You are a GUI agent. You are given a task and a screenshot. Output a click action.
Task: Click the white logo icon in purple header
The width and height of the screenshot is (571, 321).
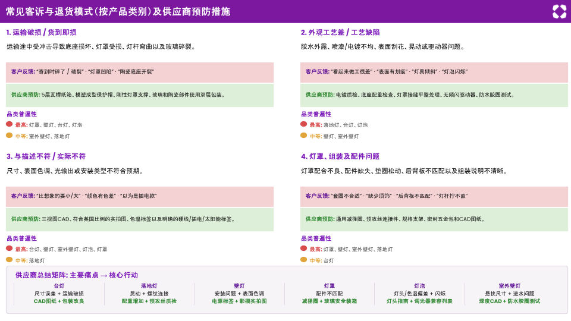[x=559, y=11]
